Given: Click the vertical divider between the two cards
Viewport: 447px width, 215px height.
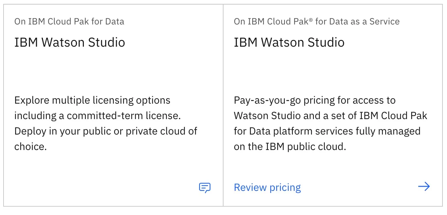Looking at the screenshot, I should click(223, 106).
